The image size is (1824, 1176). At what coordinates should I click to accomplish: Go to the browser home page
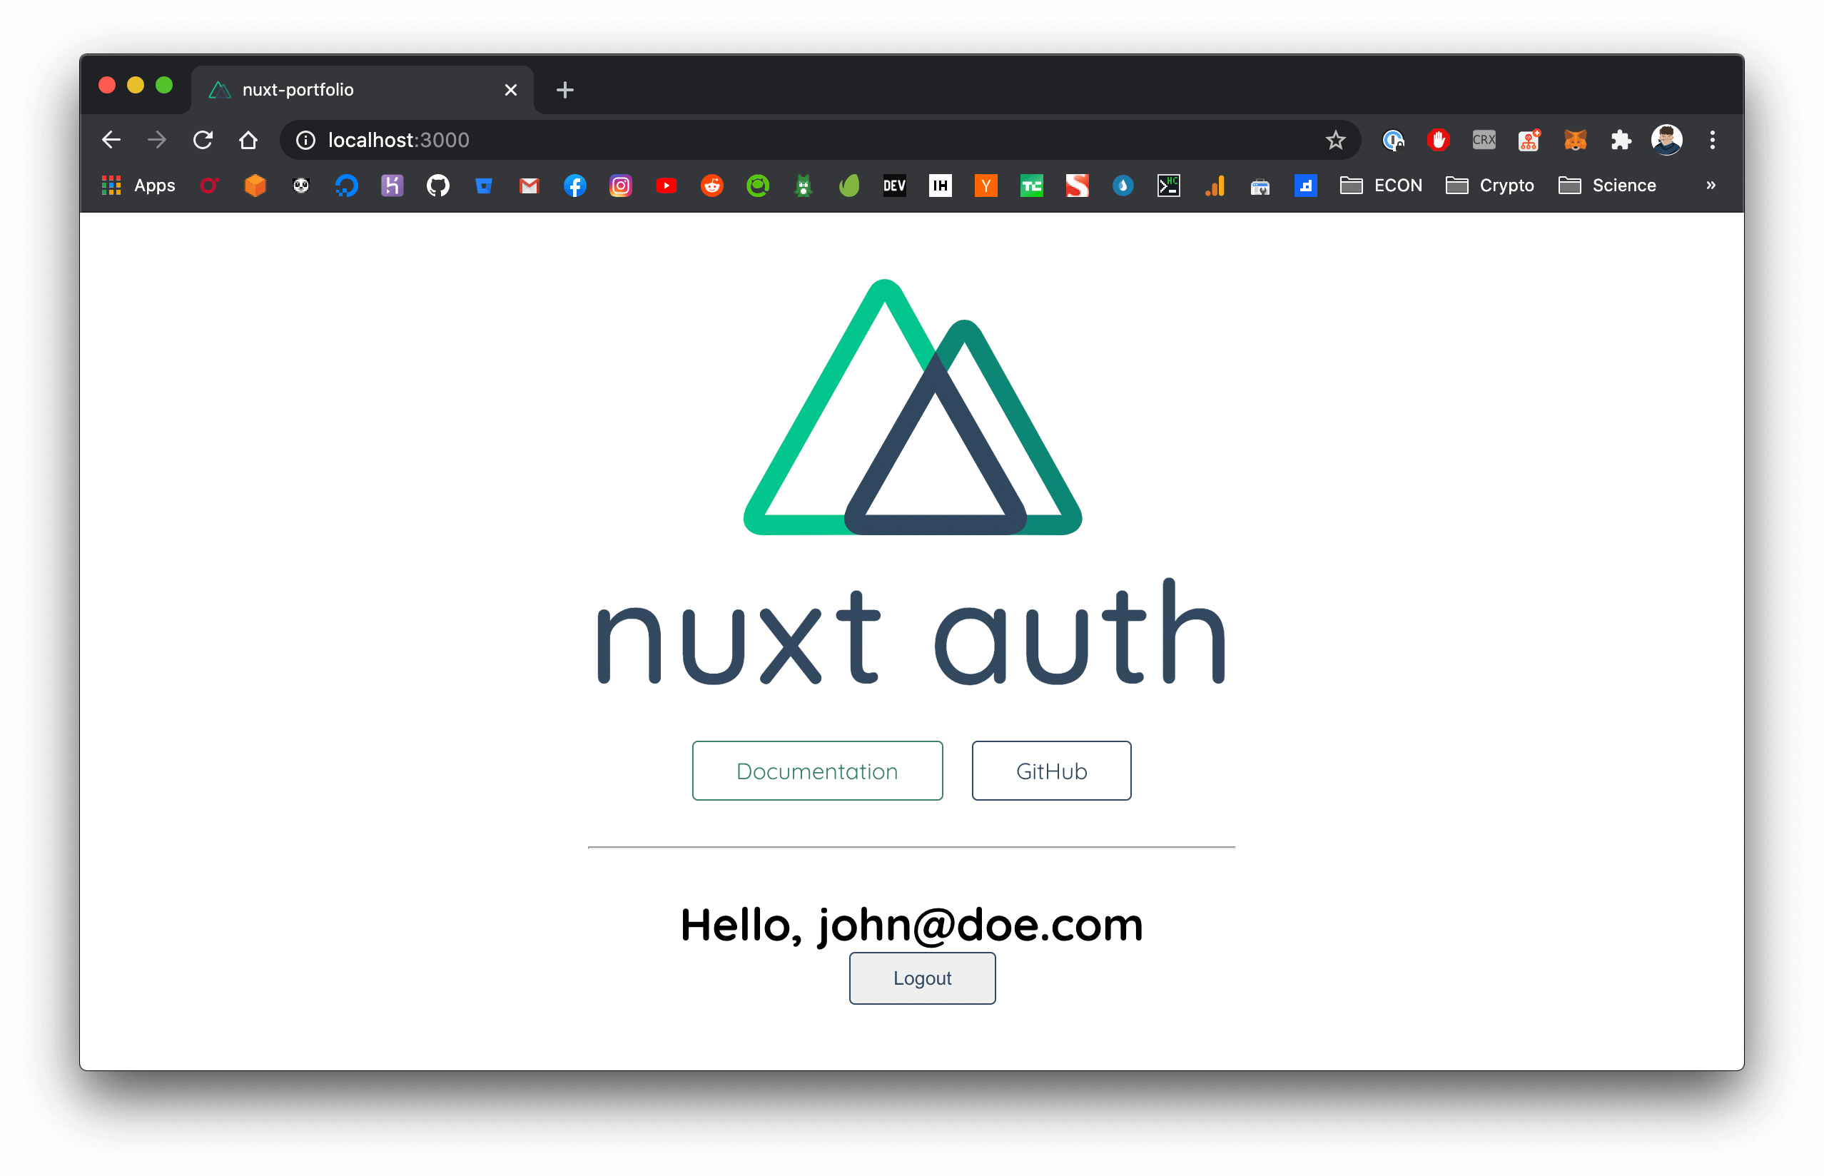[x=248, y=140]
